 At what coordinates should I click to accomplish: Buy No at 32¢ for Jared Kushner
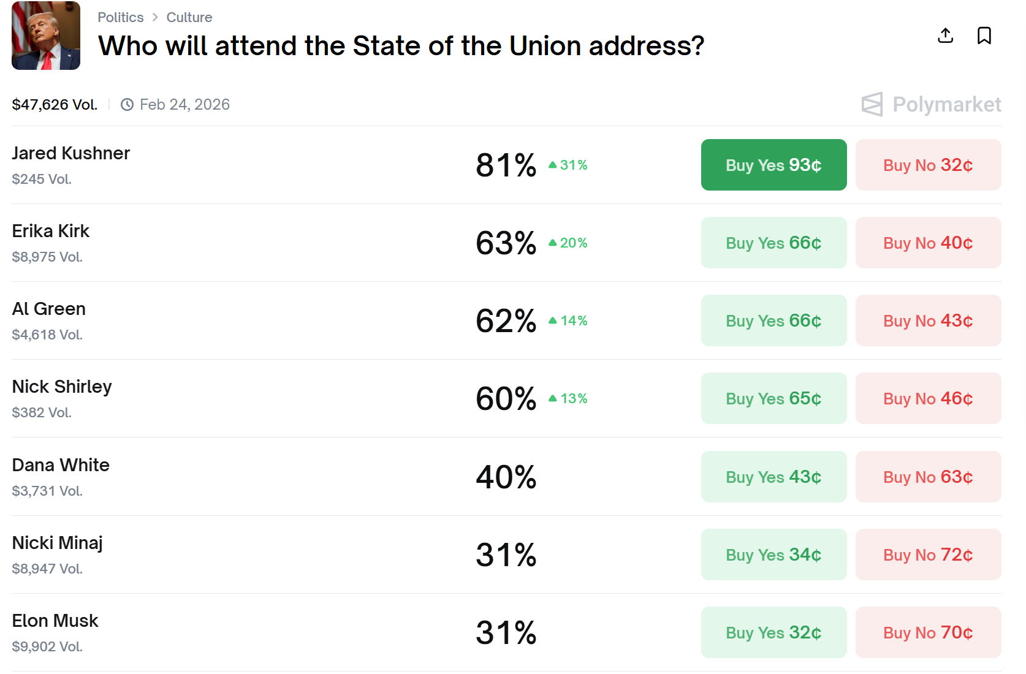pos(927,165)
